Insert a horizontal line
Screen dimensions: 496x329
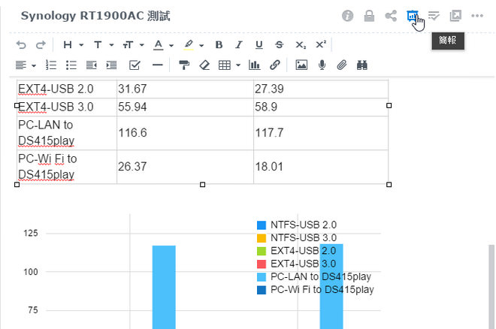[x=157, y=65]
